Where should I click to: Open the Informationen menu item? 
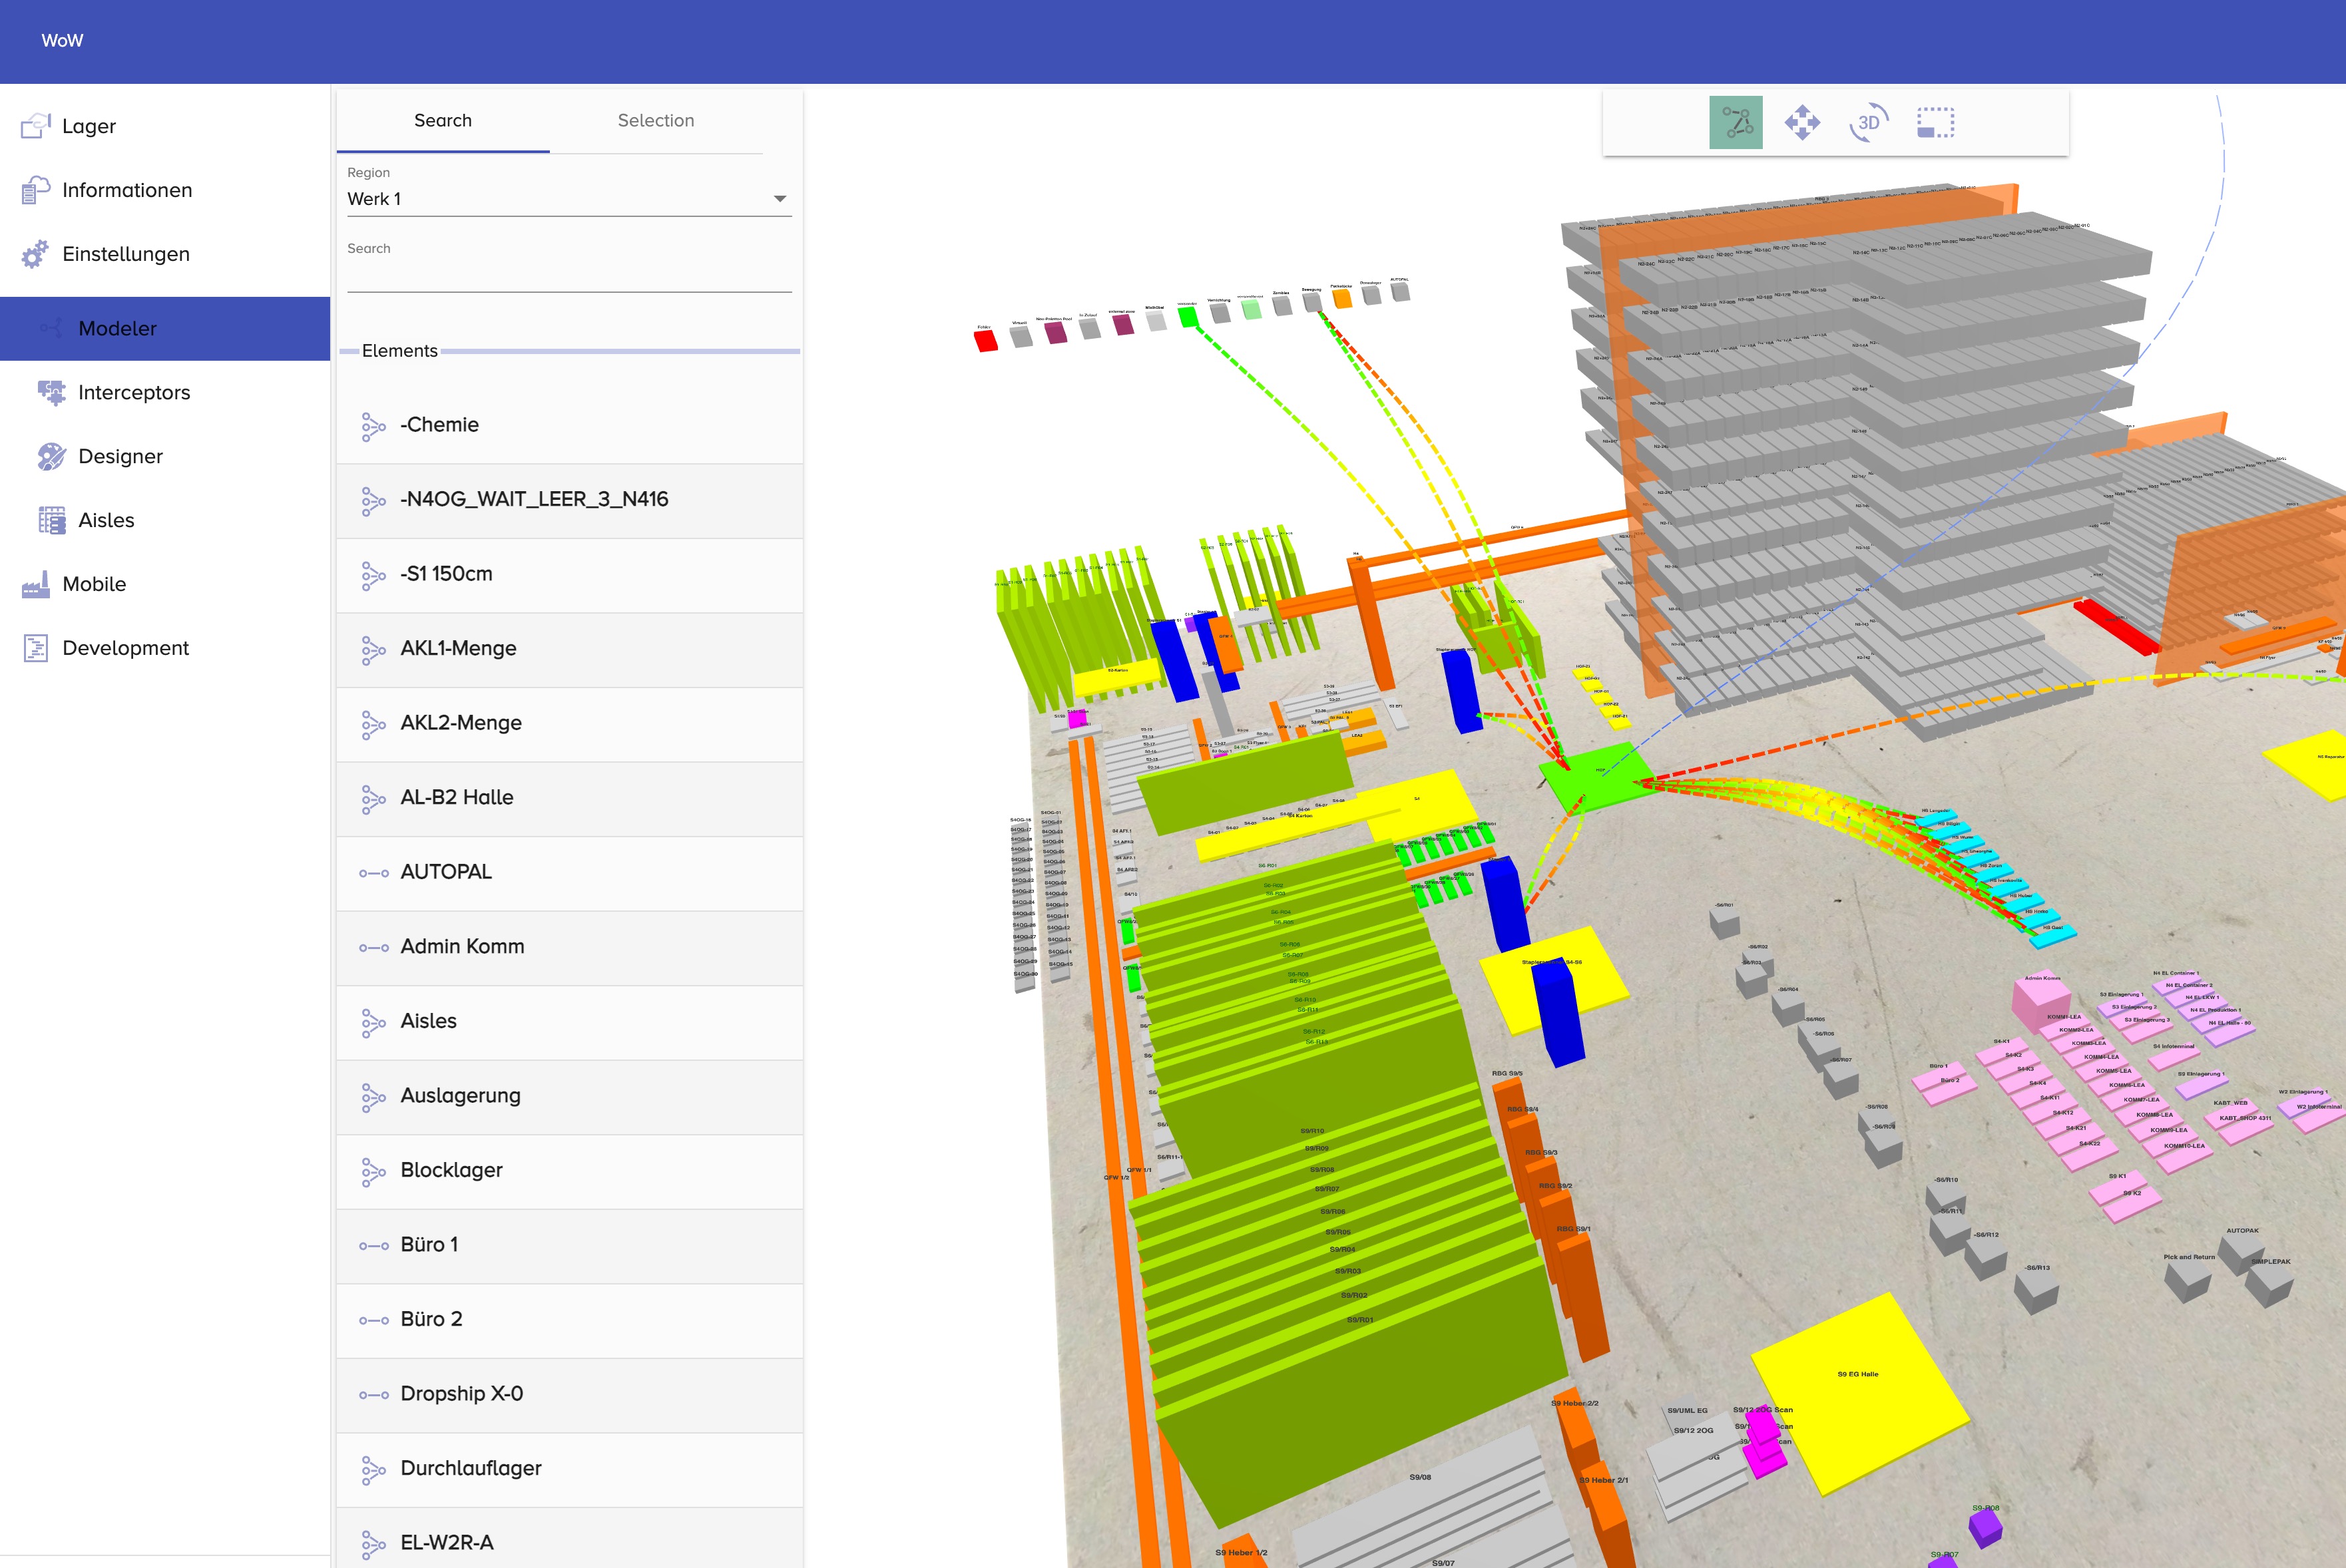pyautogui.click(x=126, y=190)
